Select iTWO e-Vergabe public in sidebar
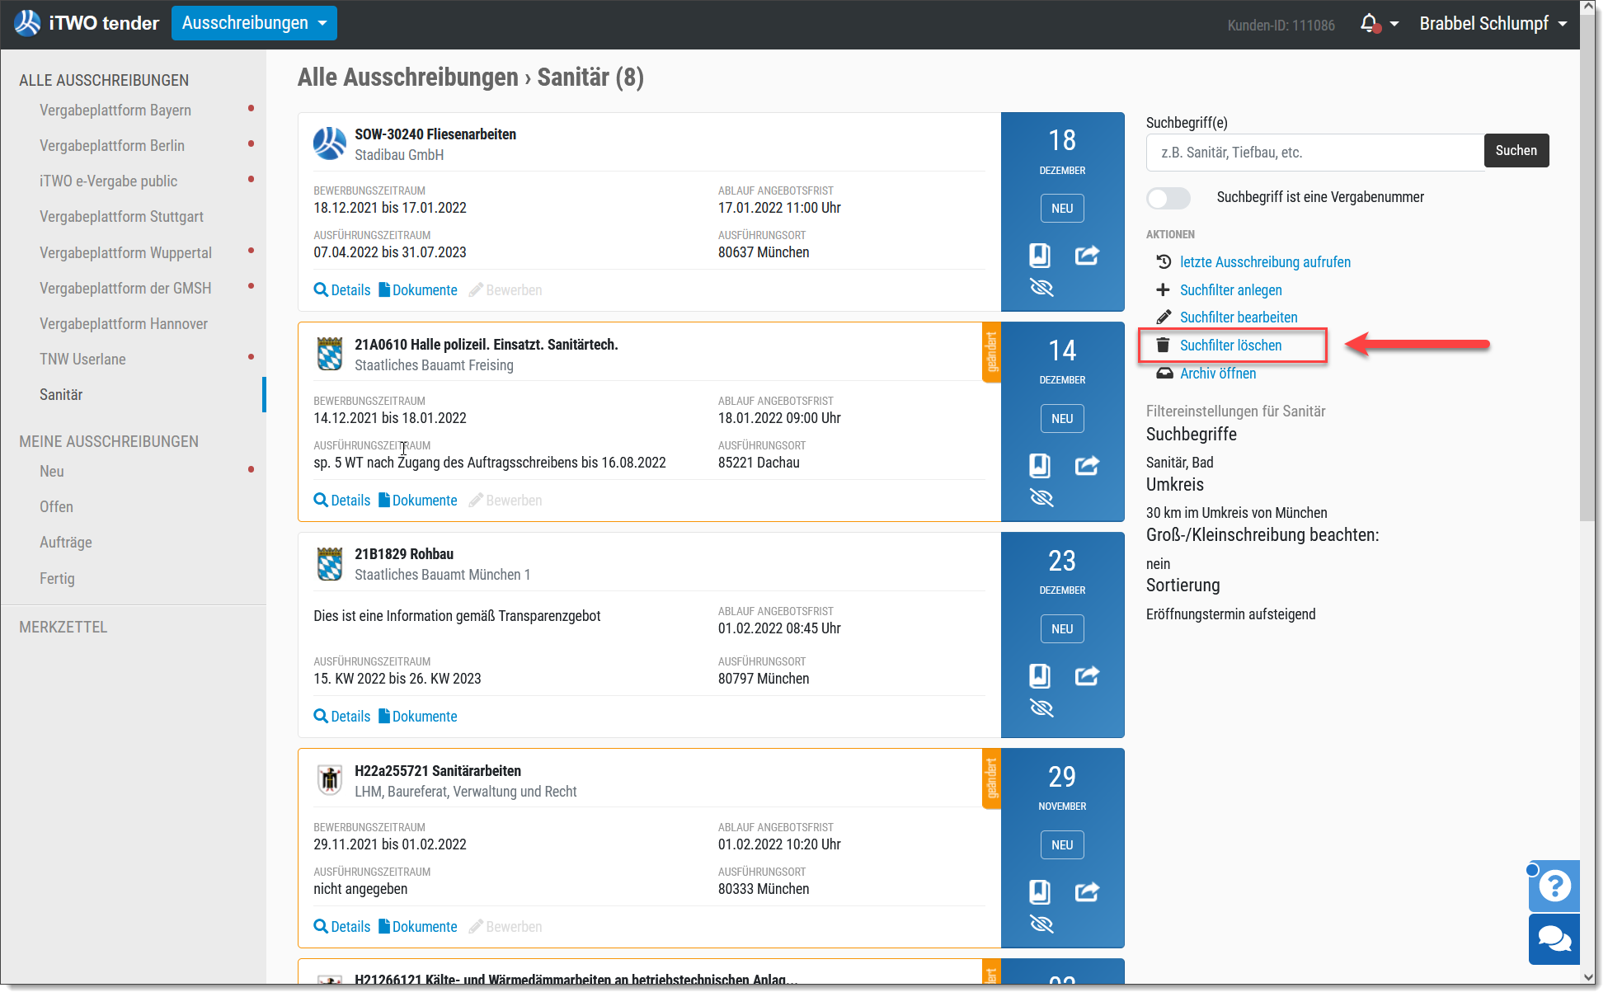1608x997 pixels. point(108,181)
